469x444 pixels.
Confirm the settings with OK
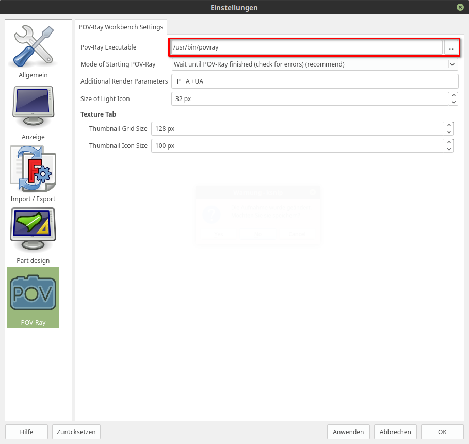(x=442, y=432)
